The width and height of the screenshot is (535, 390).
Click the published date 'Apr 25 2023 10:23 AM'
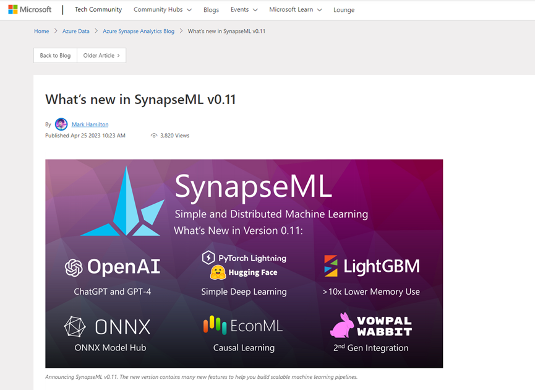point(98,136)
